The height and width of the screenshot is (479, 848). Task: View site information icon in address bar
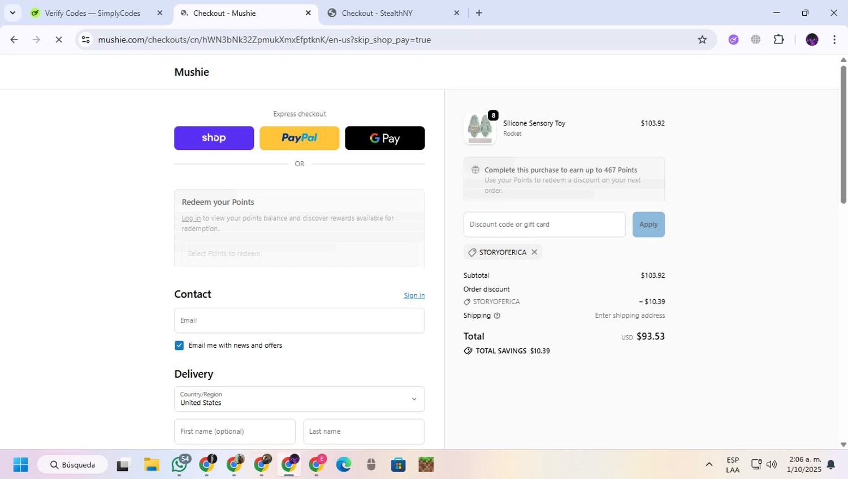(85, 40)
